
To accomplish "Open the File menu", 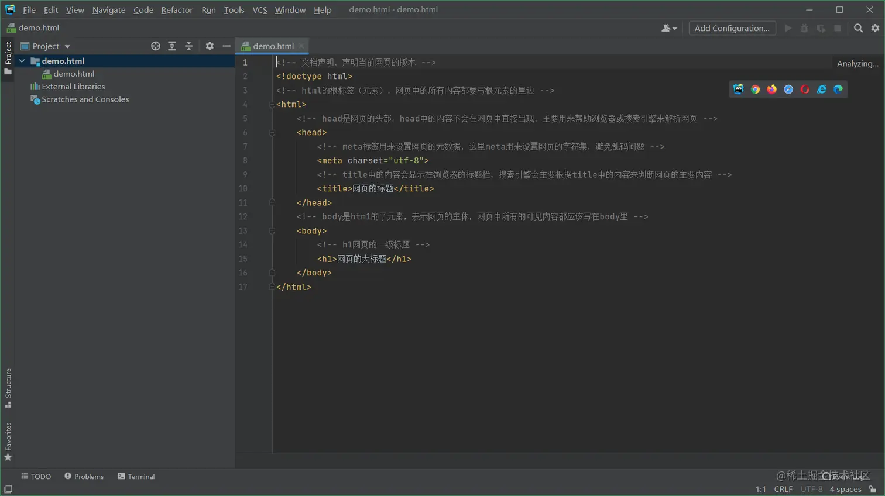I will coord(29,10).
